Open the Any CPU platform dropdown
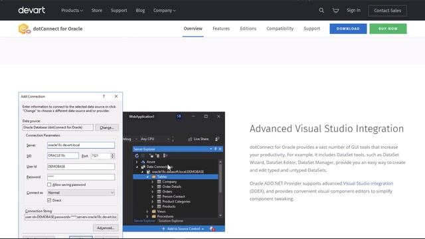 (155, 139)
